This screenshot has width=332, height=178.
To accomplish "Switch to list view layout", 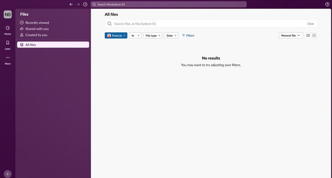I will tap(308, 35).
